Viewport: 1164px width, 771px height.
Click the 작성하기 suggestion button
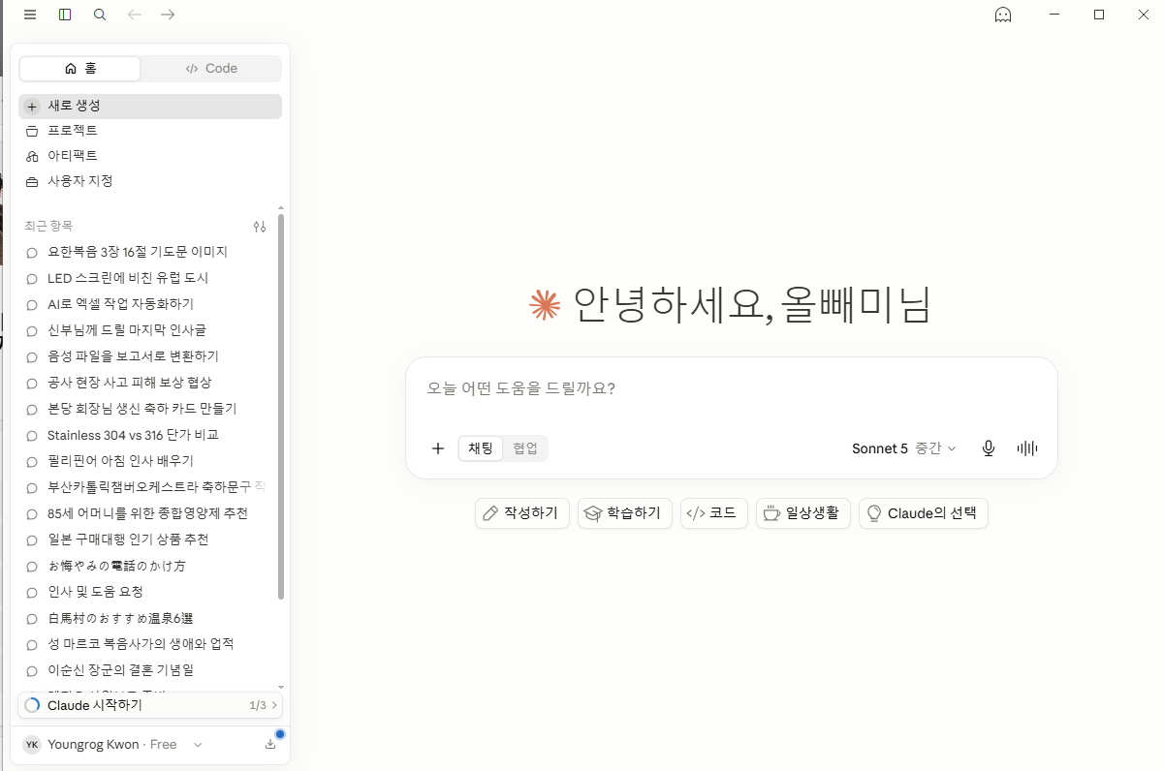[x=522, y=513]
